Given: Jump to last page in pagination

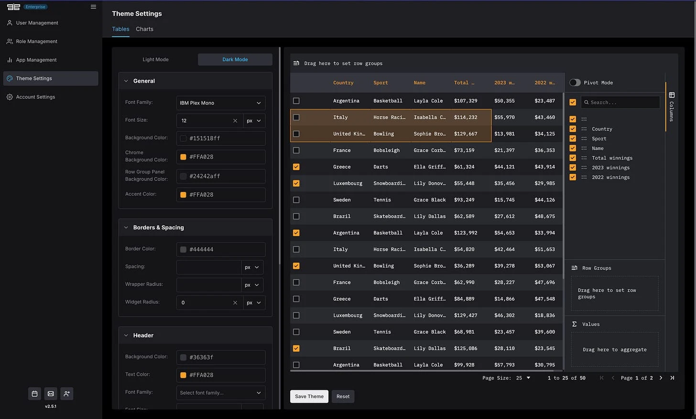Looking at the screenshot, I should coord(672,378).
